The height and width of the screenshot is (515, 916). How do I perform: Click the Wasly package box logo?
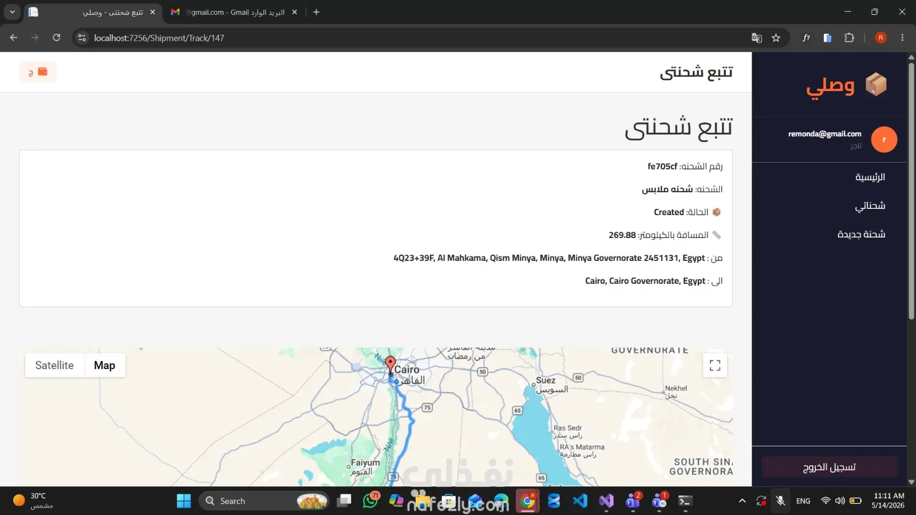coord(875,85)
